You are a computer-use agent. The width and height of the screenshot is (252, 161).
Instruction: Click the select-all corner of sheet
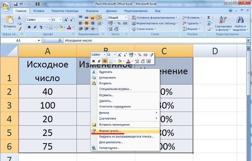tap(9, 51)
